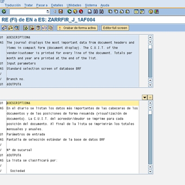Screen dimensions: 185x185
Task: Click the copy document icon in application toolbar
Action: click(51, 28)
